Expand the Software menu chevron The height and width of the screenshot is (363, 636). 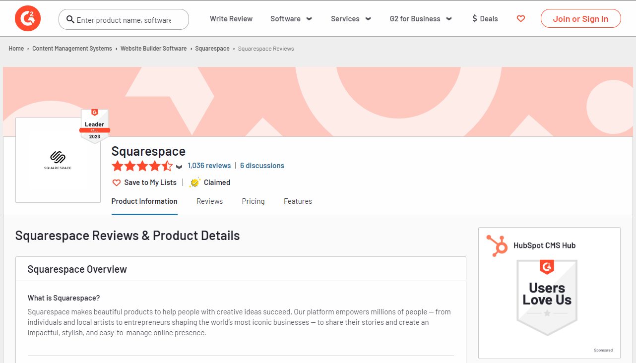309,19
